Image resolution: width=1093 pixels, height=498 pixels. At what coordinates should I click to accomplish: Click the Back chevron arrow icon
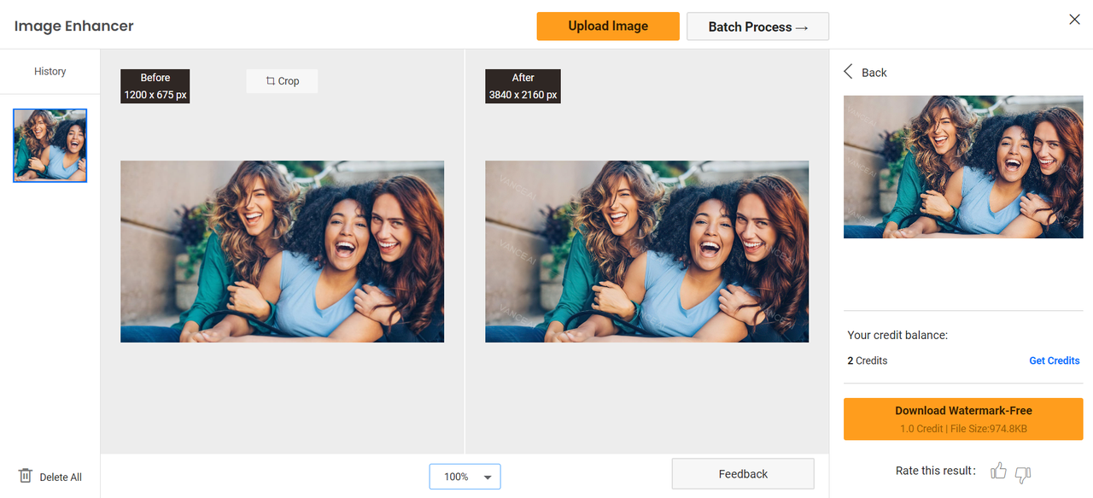coord(848,72)
